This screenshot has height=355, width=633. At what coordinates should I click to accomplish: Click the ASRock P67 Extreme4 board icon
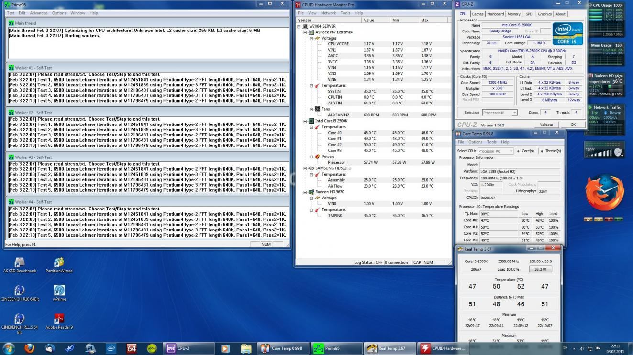(311, 32)
